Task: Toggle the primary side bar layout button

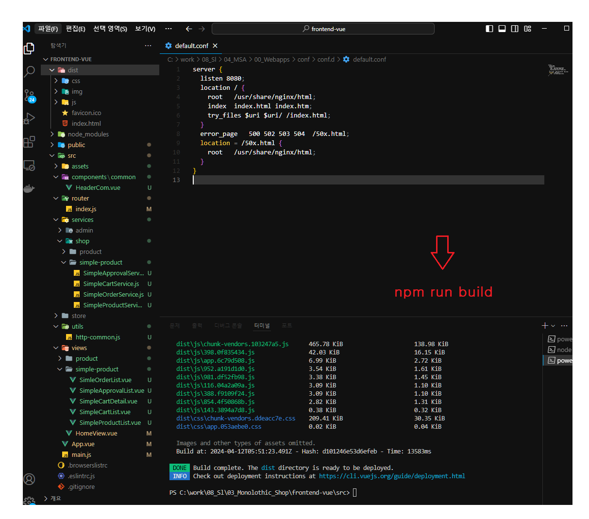Action: [489, 29]
